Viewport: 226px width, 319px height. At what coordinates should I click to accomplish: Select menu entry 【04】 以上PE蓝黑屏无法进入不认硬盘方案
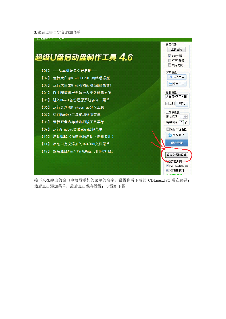(x=76, y=92)
